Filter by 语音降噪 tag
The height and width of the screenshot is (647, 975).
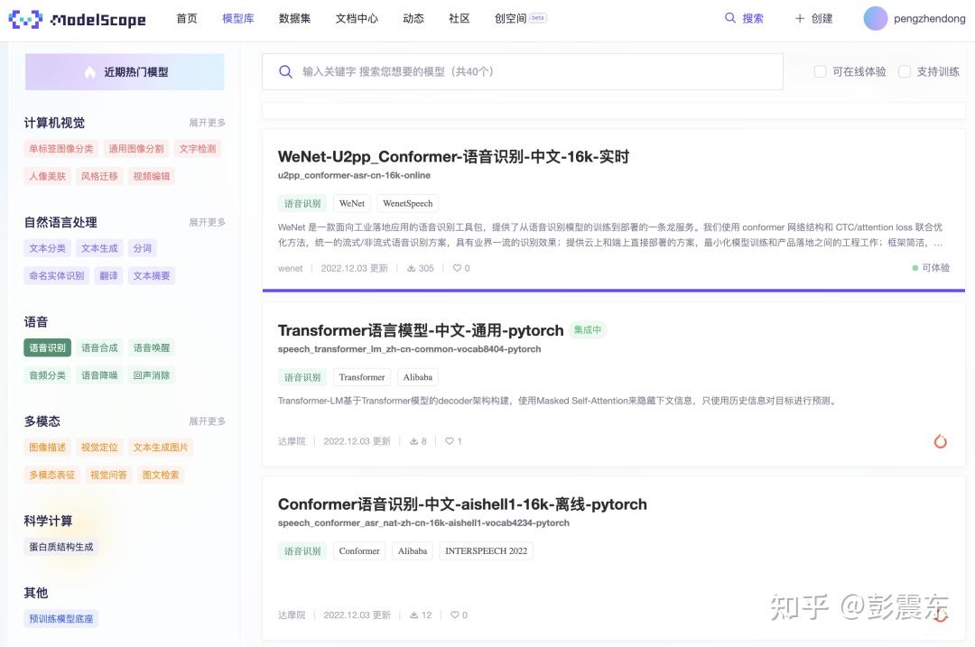pyautogui.click(x=99, y=375)
